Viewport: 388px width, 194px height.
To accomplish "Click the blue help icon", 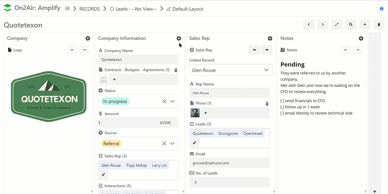I will pyautogui.click(x=382, y=9).
